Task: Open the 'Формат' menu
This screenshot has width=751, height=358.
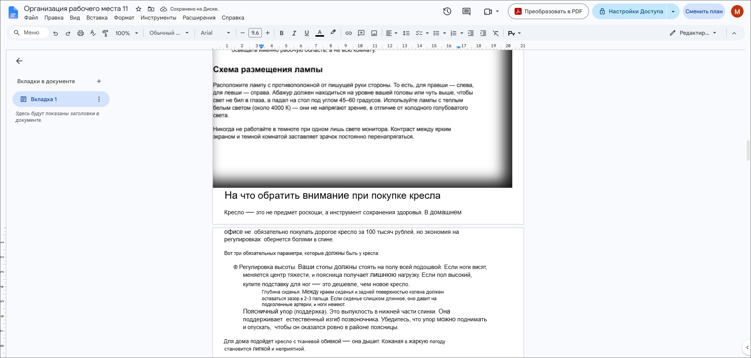Action: (x=124, y=18)
